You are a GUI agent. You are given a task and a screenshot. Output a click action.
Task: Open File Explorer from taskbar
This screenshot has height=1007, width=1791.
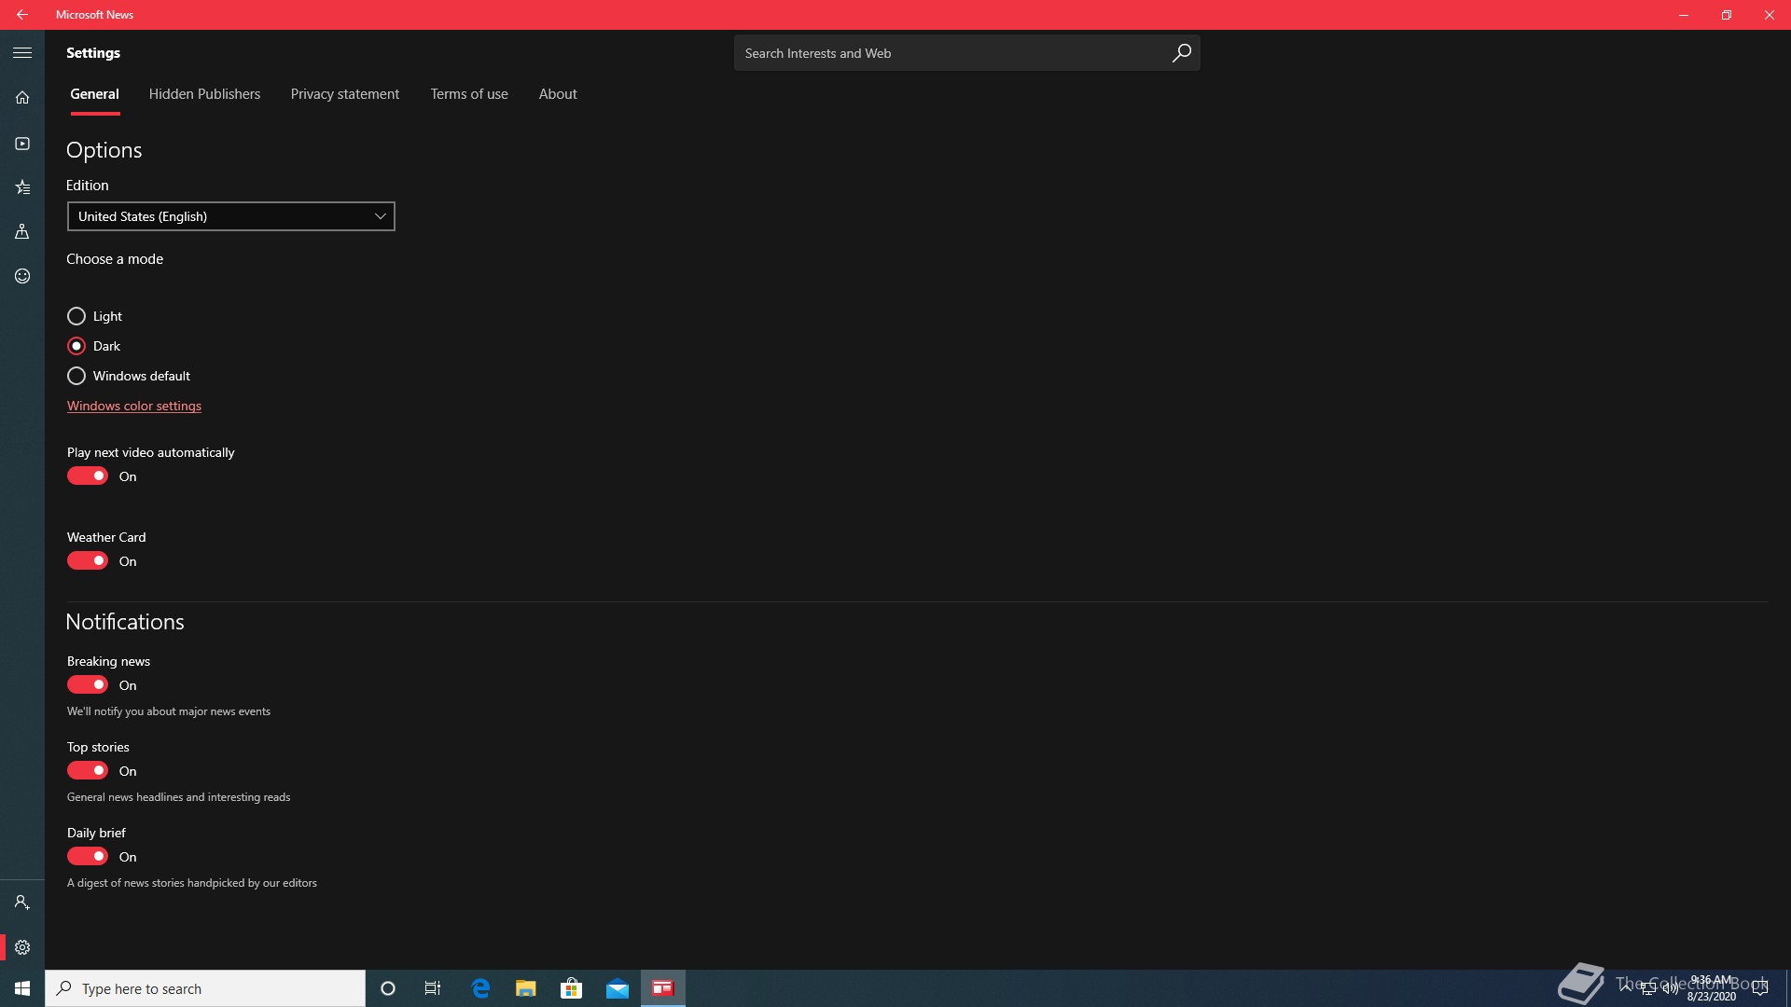pos(526,988)
